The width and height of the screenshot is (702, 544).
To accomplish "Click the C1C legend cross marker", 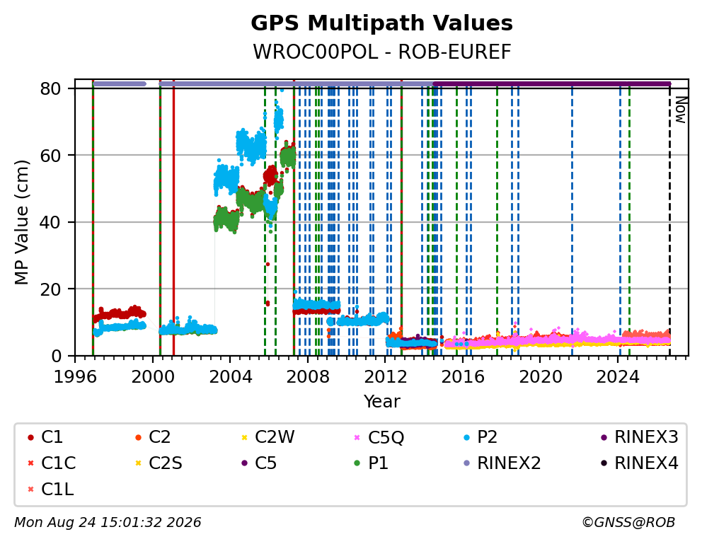I will tap(30, 463).
